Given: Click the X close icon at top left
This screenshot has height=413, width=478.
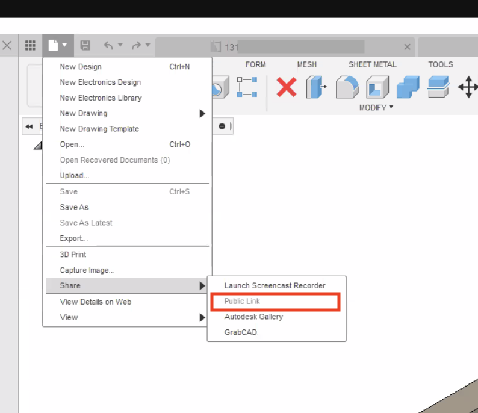Looking at the screenshot, I should pyautogui.click(x=7, y=45).
